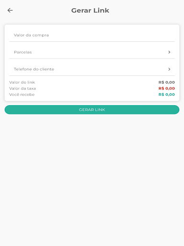
Task: Click the divider below Telefone do cliente
Action: (92, 75)
